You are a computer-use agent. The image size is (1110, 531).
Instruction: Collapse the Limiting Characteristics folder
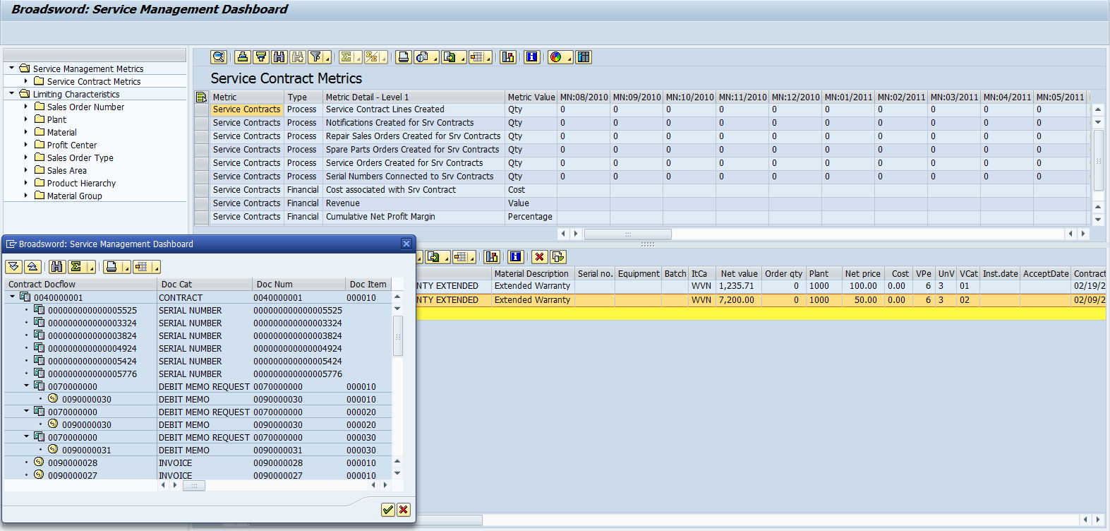click(x=12, y=94)
